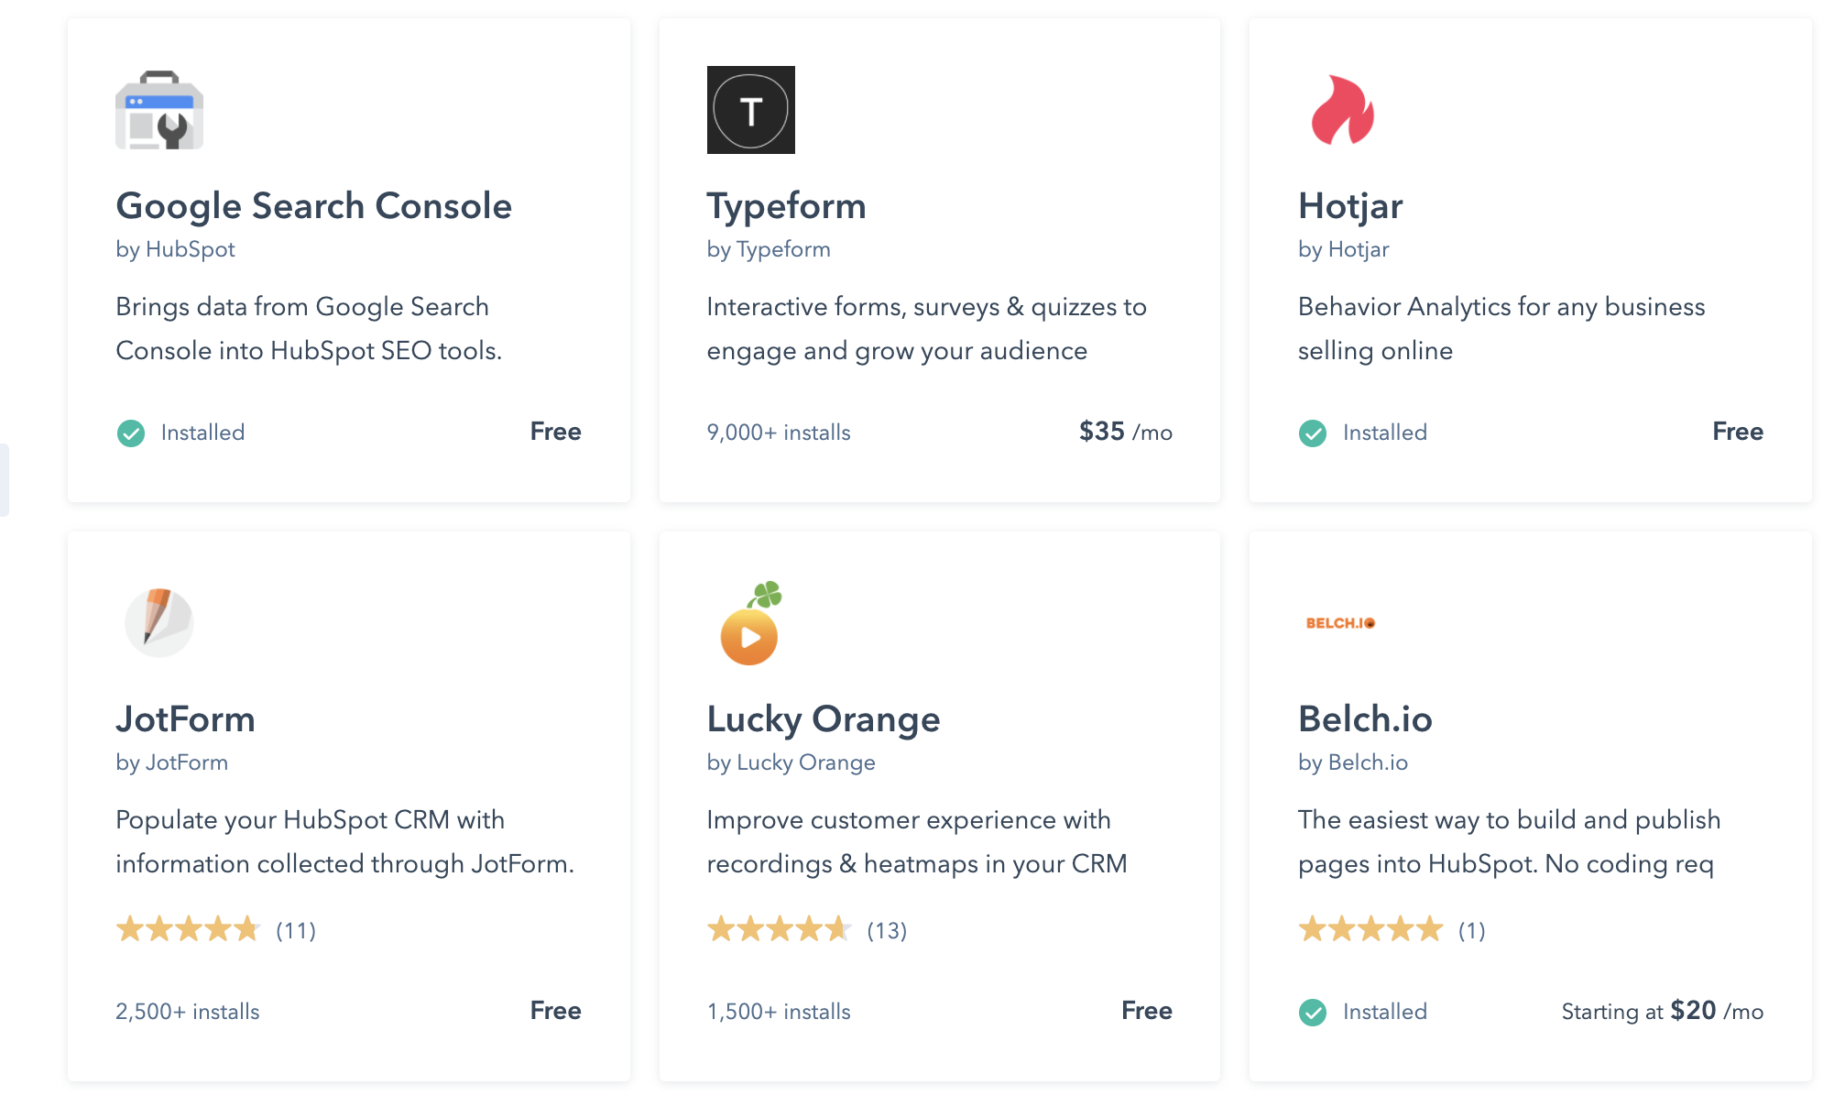This screenshot has width=1834, height=1096.
Task: Select the Belch.io logo
Action: click(1339, 623)
